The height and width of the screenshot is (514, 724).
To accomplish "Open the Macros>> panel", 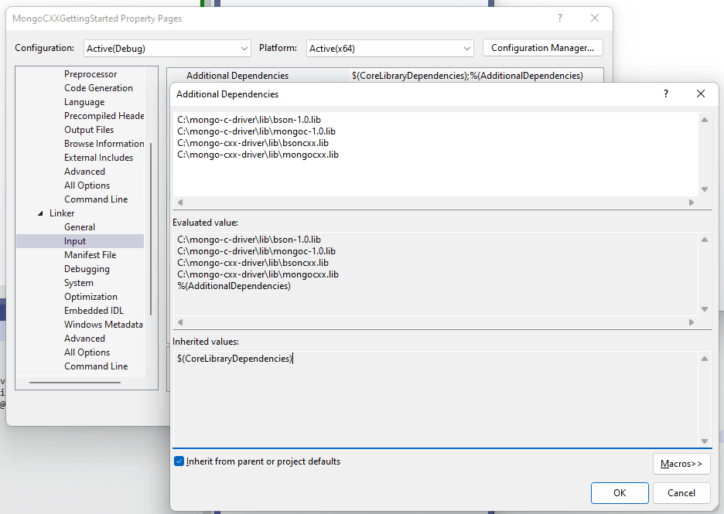I will point(681,464).
